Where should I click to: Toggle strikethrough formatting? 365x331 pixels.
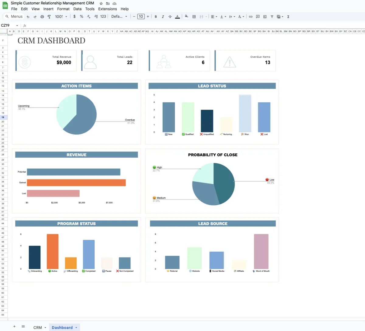coord(170,17)
